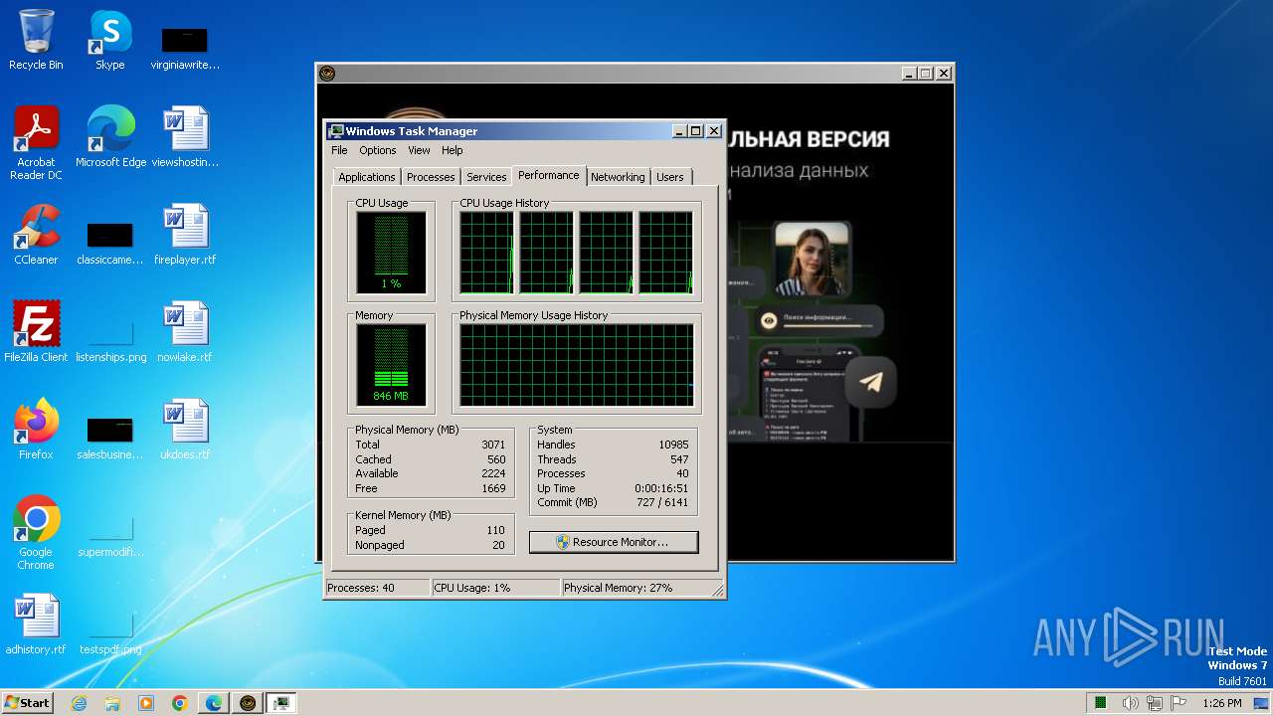This screenshot has height=716, width=1273.
Task: Click the Action Center flag icon
Action: (1180, 703)
